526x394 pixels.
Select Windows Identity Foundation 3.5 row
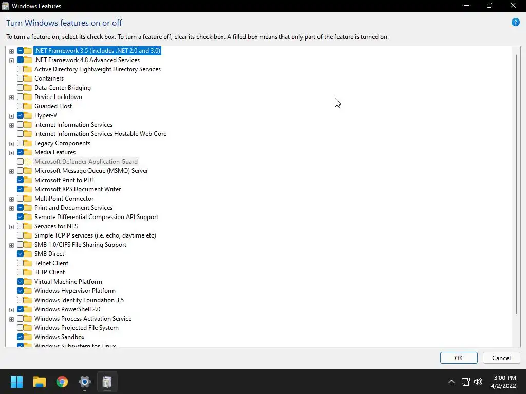79,300
